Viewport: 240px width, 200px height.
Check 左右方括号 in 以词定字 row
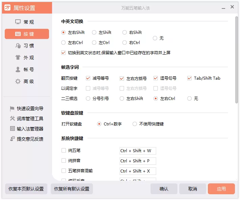pos(122,88)
